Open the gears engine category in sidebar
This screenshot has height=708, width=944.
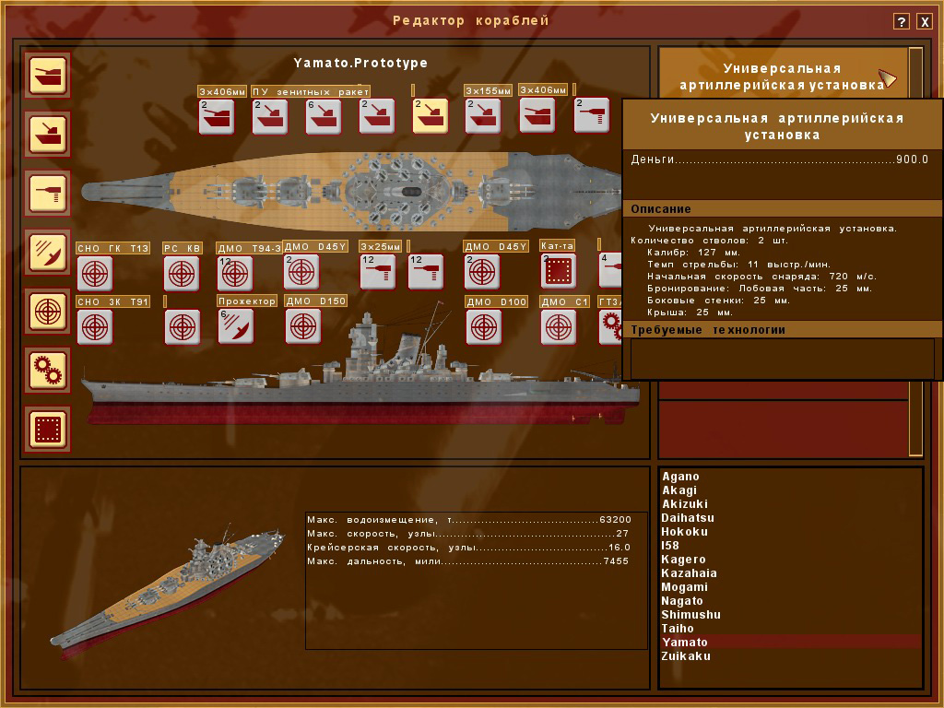click(48, 369)
